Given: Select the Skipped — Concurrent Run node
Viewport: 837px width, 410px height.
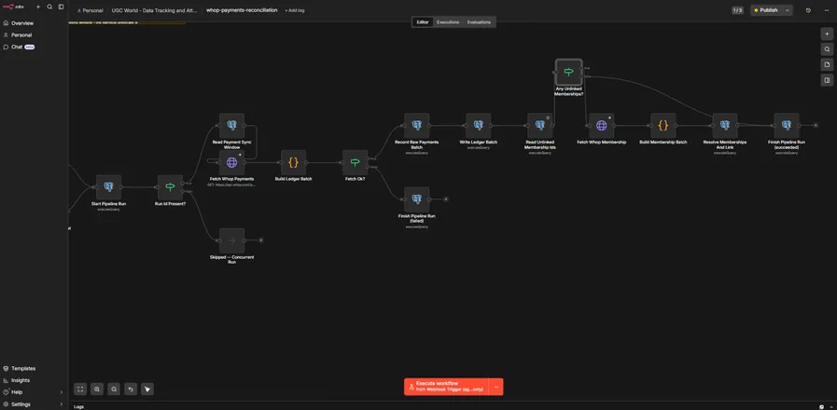Looking at the screenshot, I should 231,240.
